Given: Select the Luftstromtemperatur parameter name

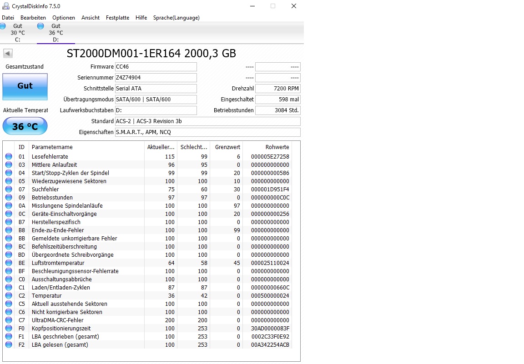Looking at the screenshot, I should (58, 263).
